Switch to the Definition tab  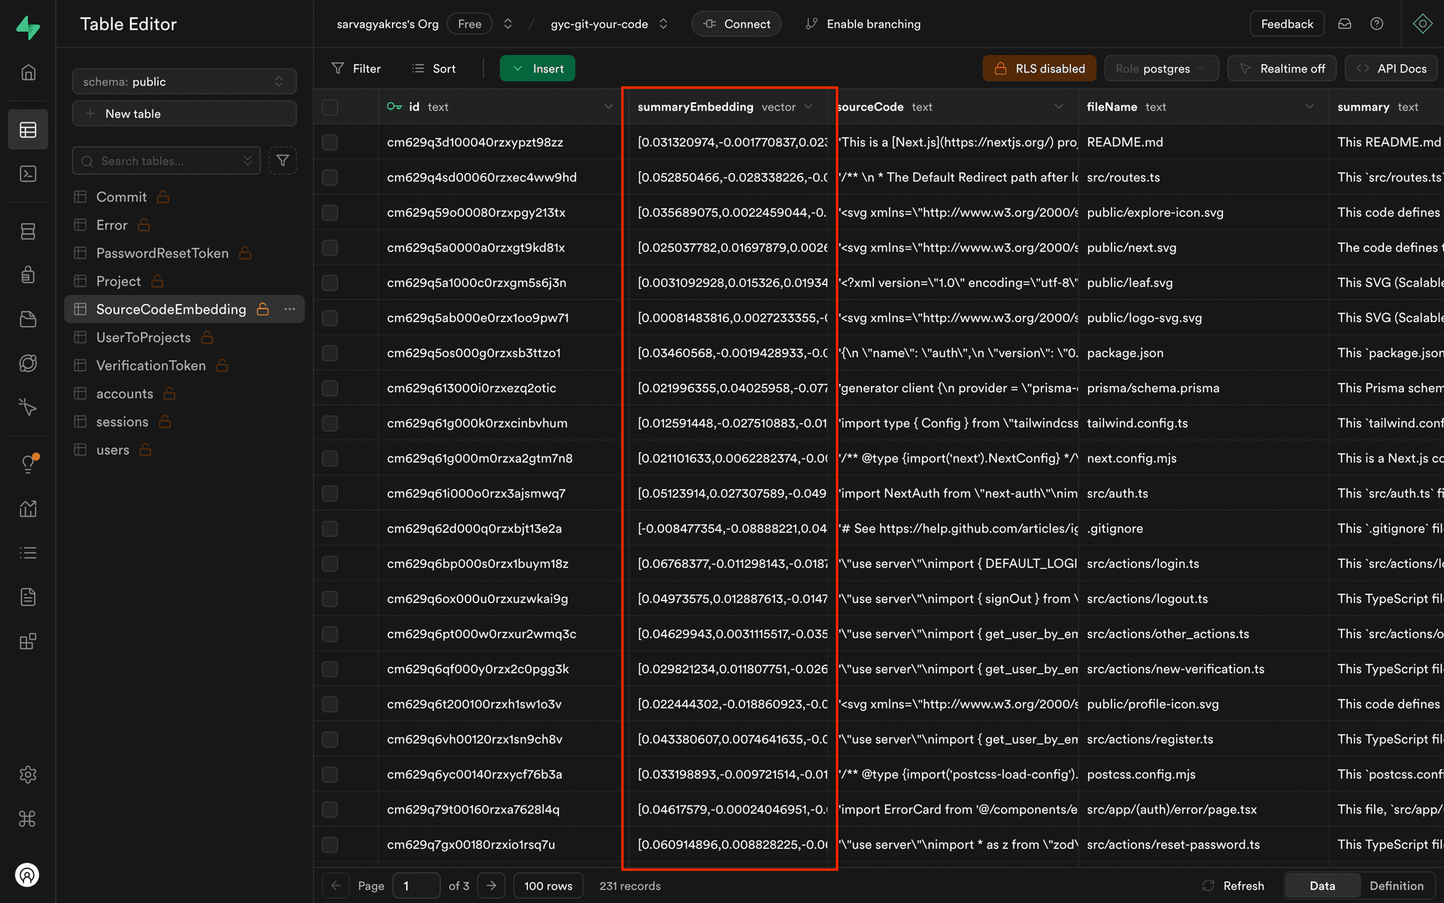pos(1396,886)
